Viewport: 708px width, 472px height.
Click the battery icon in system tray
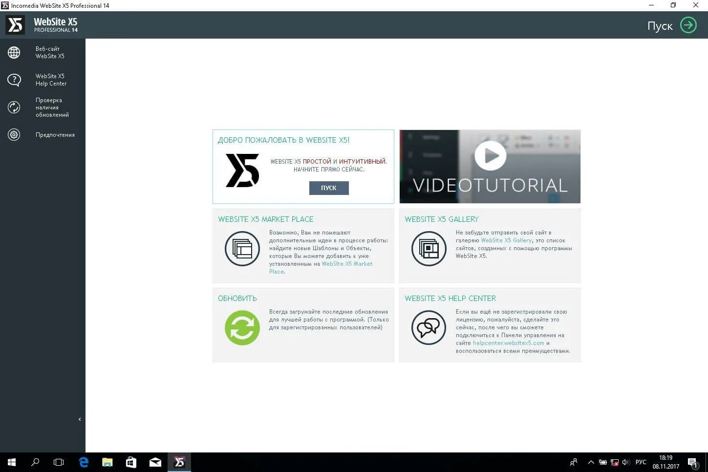(603, 462)
